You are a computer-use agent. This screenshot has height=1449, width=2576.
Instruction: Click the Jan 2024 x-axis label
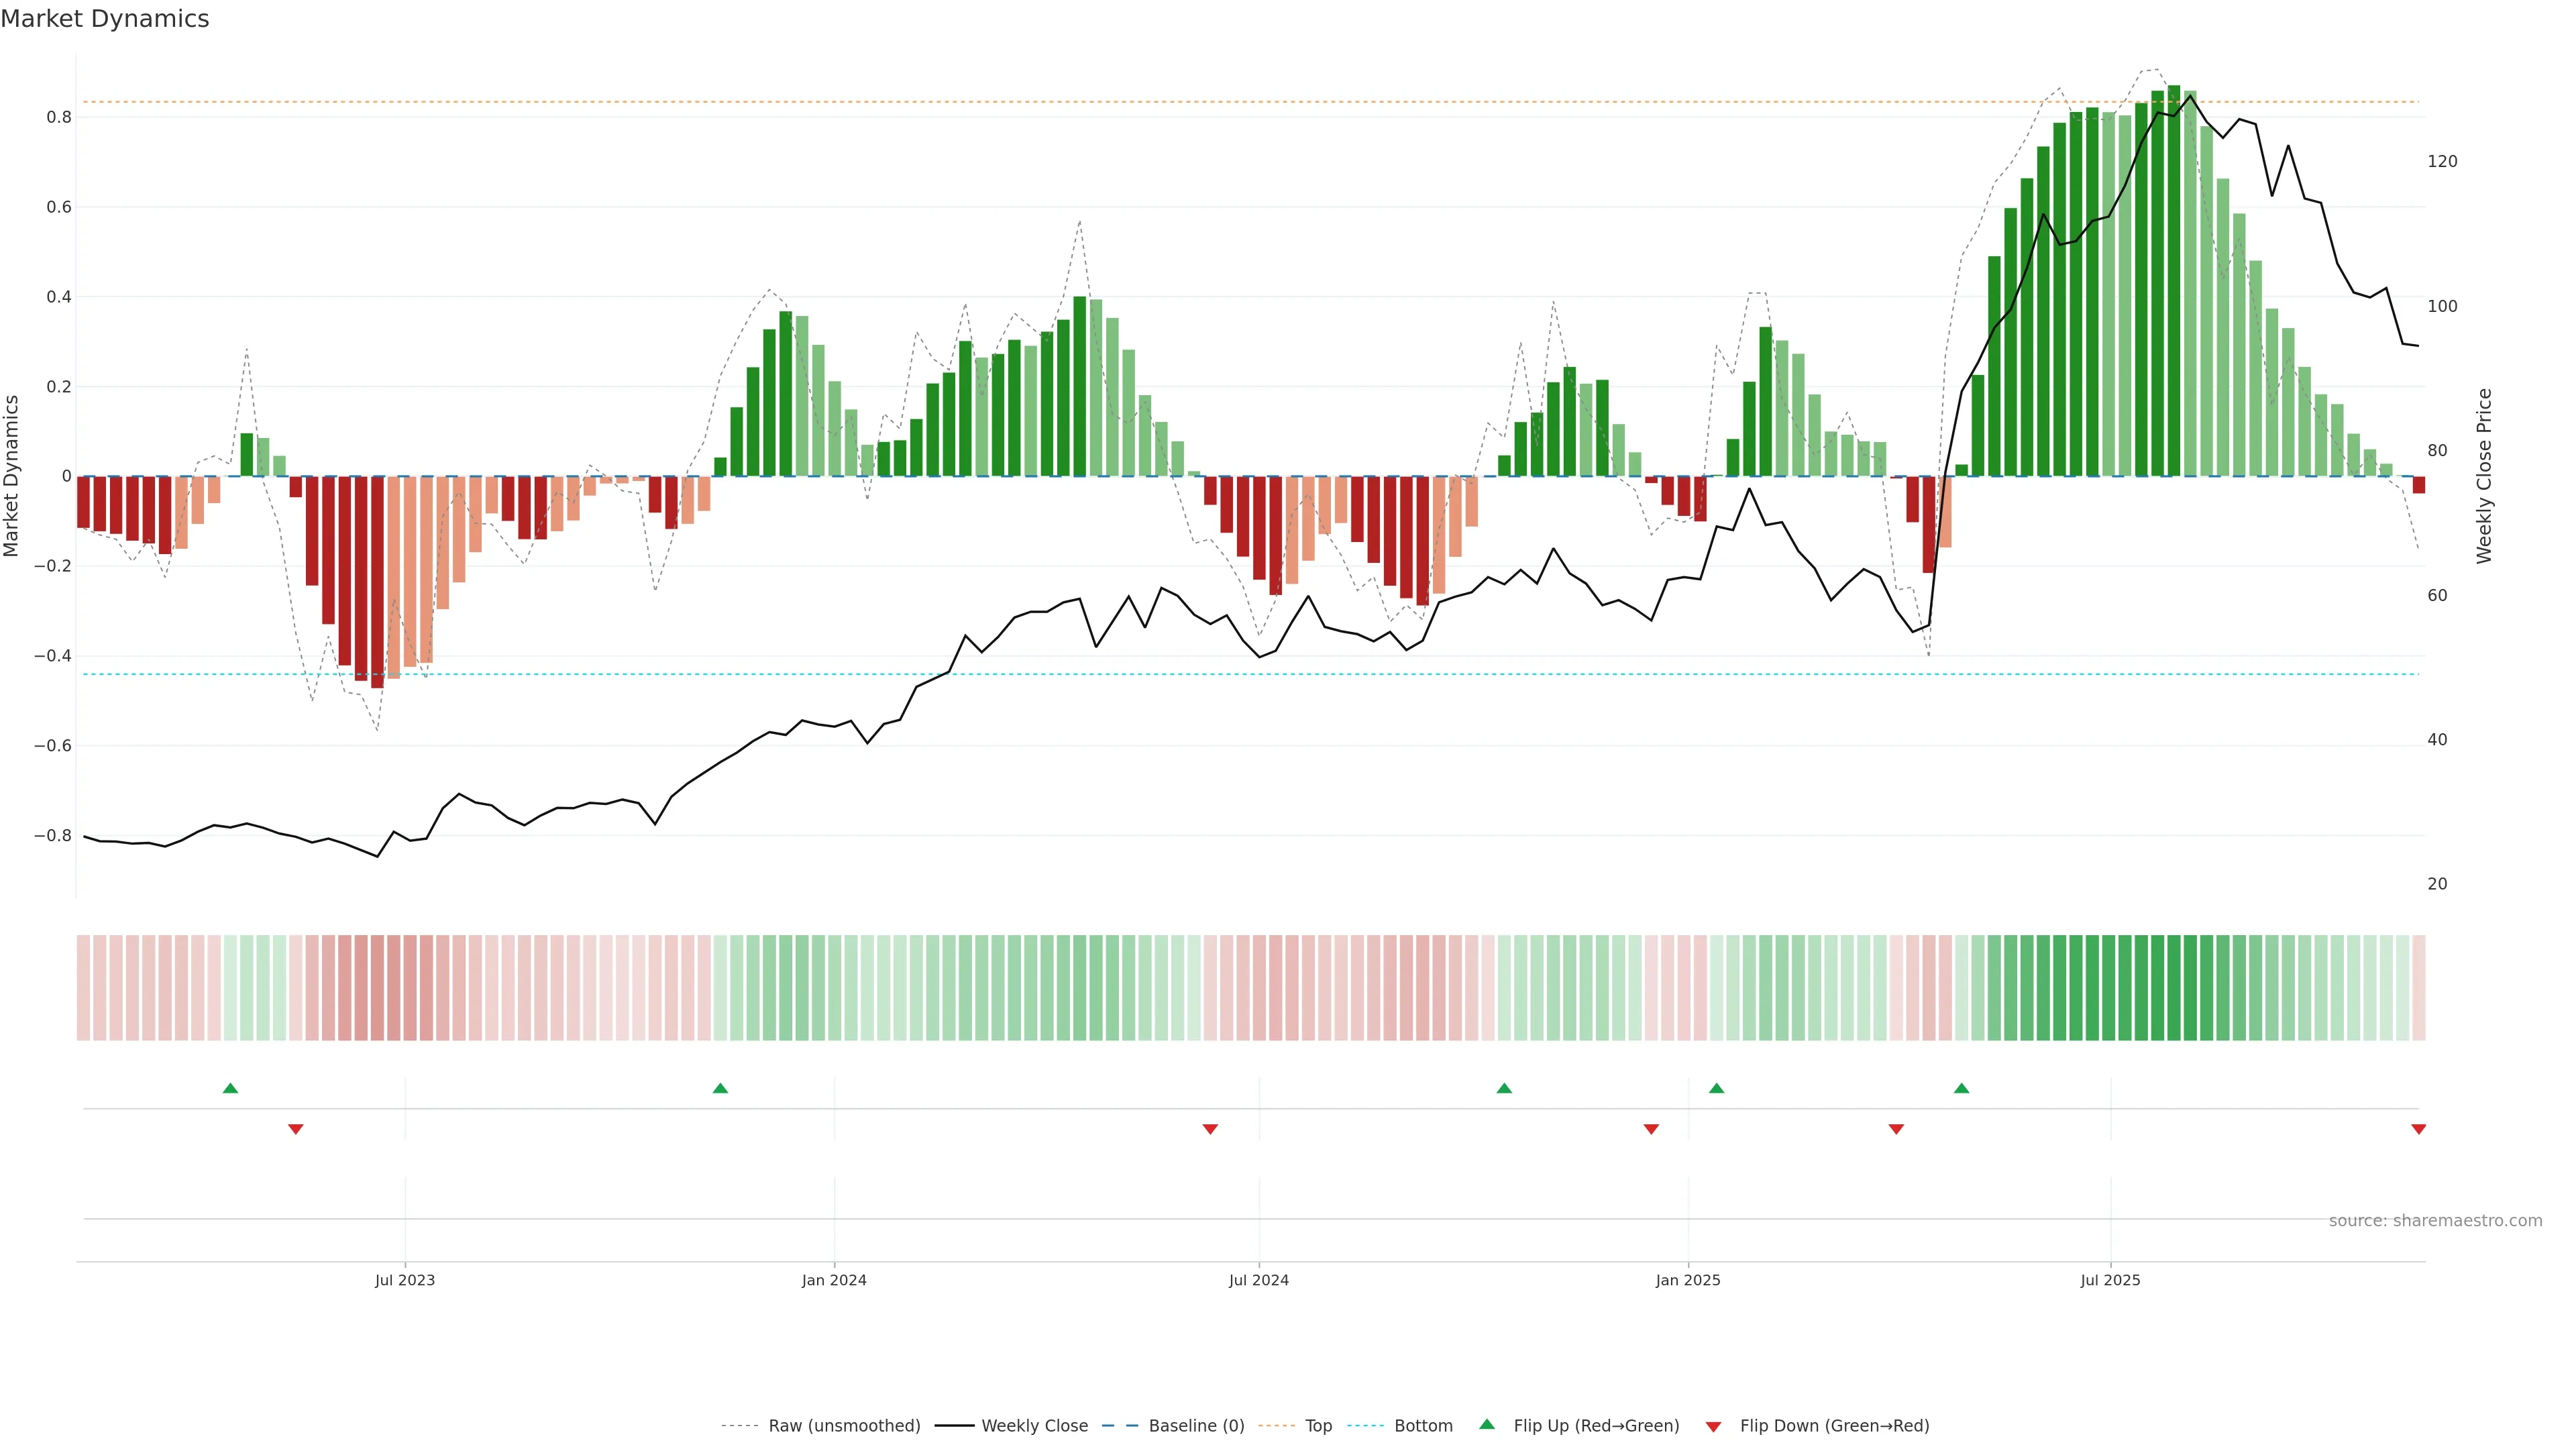pyautogui.click(x=834, y=1280)
